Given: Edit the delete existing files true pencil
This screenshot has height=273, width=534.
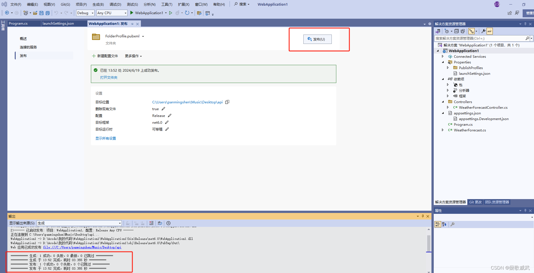Looking at the screenshot, I should pyautogui.click(x=163, y=109).
